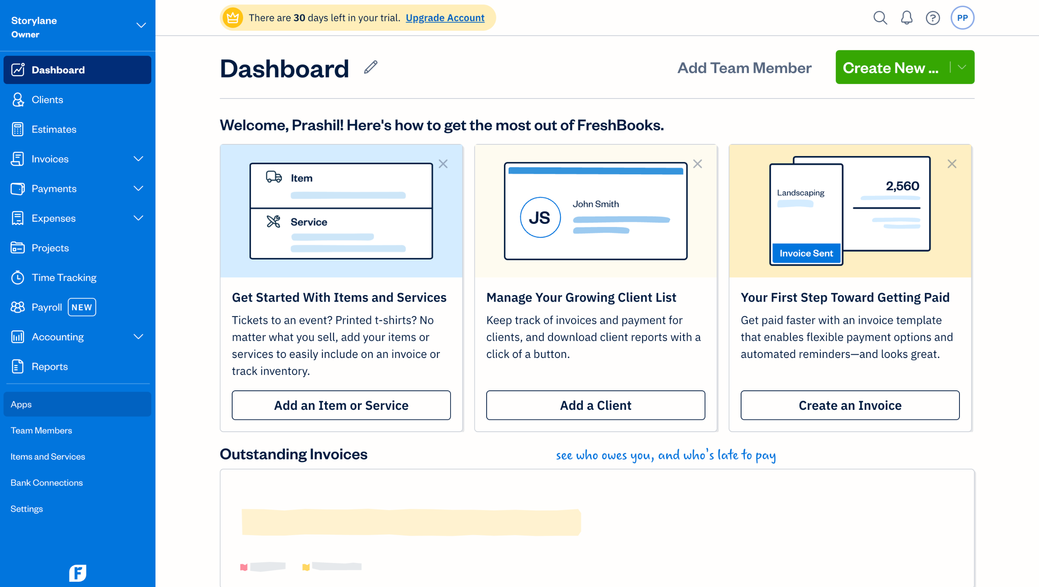Open Reports from the sidebar
Viewport: 1039px width, 587px height.
point(50,366)
